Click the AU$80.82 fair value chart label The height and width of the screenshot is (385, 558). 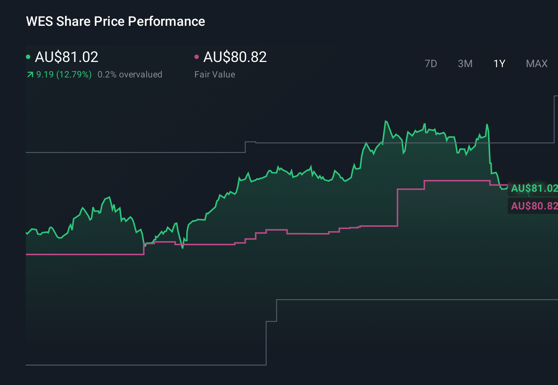(x=533, y=206)
